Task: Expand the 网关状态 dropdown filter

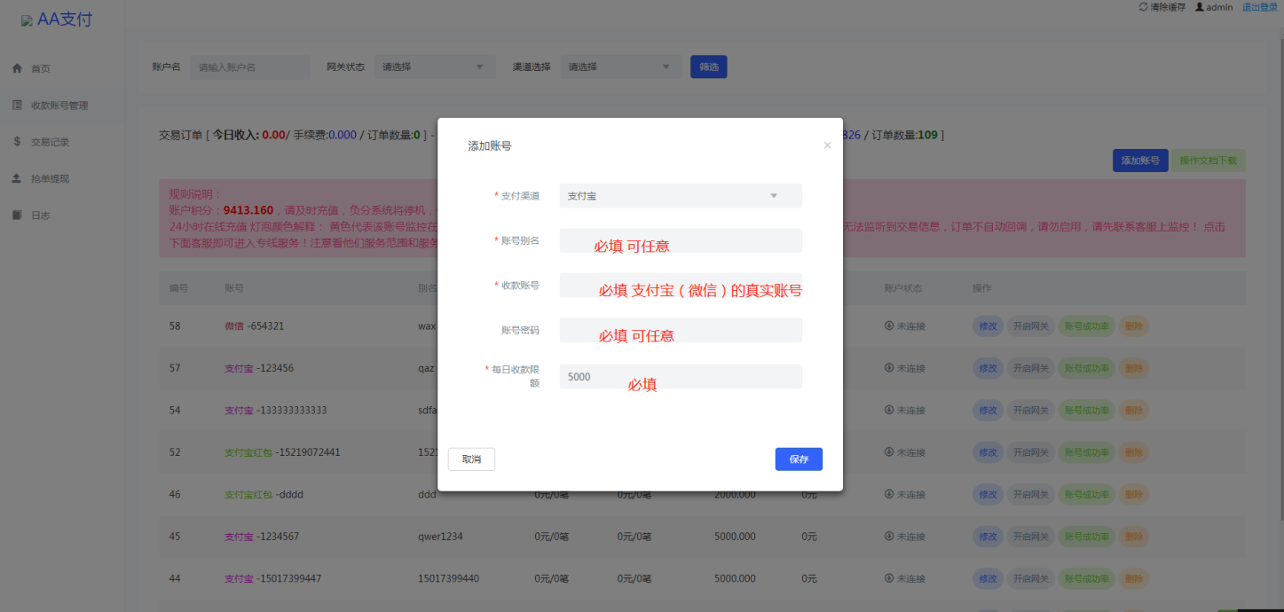Action: 434,67
